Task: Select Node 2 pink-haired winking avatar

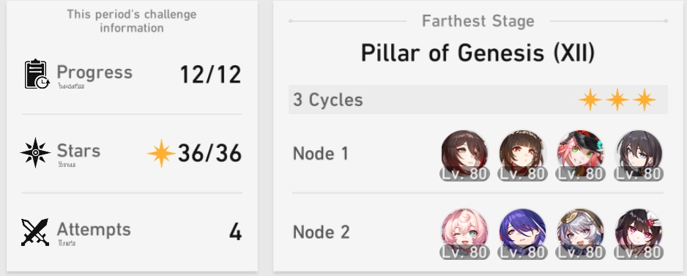Action: point(464,234)
